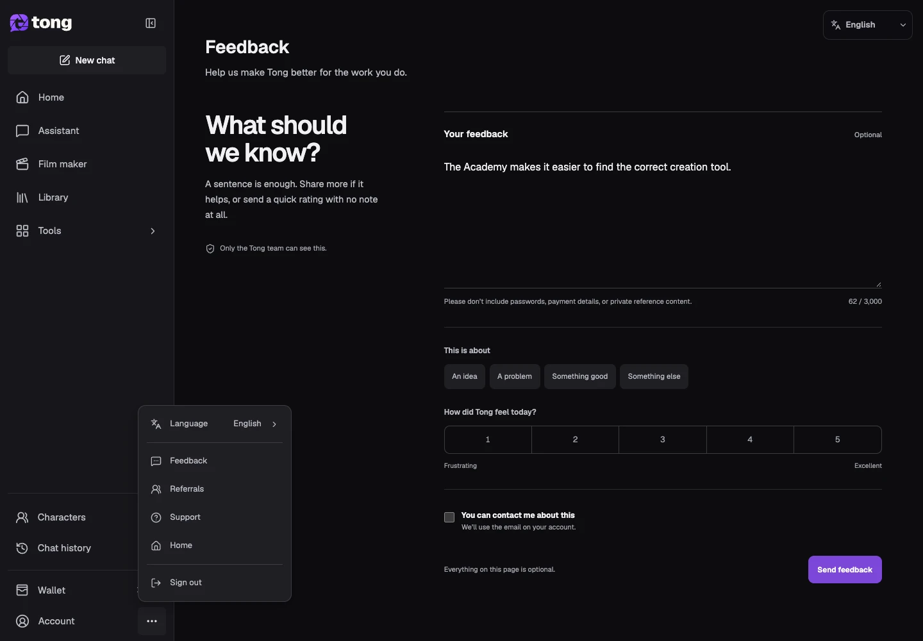This screenshot has height=641, width=923.
Task: Click the Feedback message icon in popup
Action: 156,461
